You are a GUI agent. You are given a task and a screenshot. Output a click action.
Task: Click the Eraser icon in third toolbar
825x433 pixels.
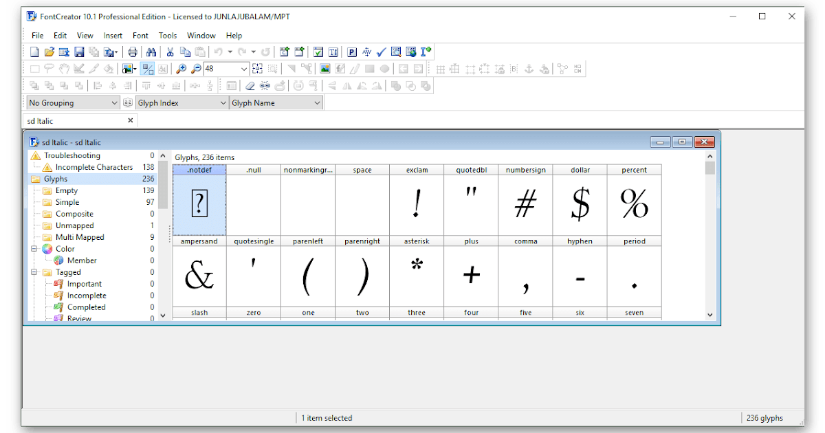coord(250,86)
